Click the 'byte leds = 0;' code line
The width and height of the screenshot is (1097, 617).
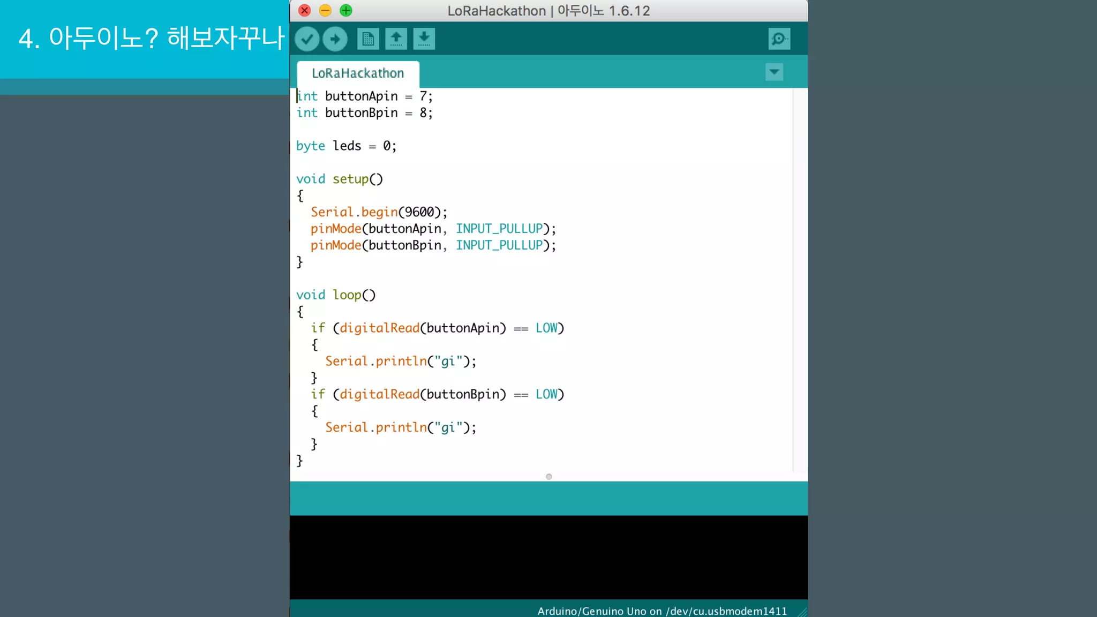click(x=346, y=146)
